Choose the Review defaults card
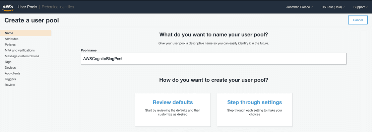The width and height of the screenshot is (372, 132). pos(173,110)
